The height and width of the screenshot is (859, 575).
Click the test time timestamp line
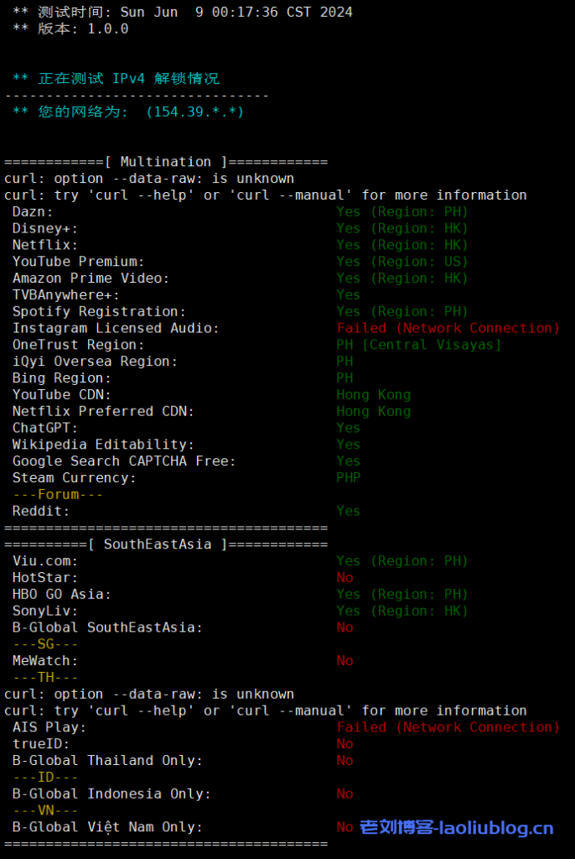[x=183, y=12]
